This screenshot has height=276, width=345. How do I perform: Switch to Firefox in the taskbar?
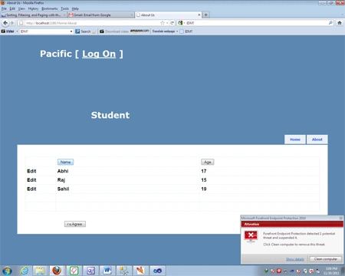coord(57,271)
